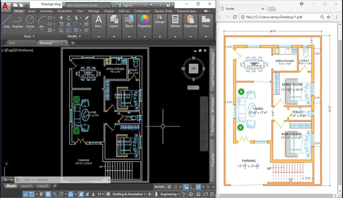Toggle object snap in lower status bar
Image resolution: width=343 pixels, height=198 pixels.
32,194
